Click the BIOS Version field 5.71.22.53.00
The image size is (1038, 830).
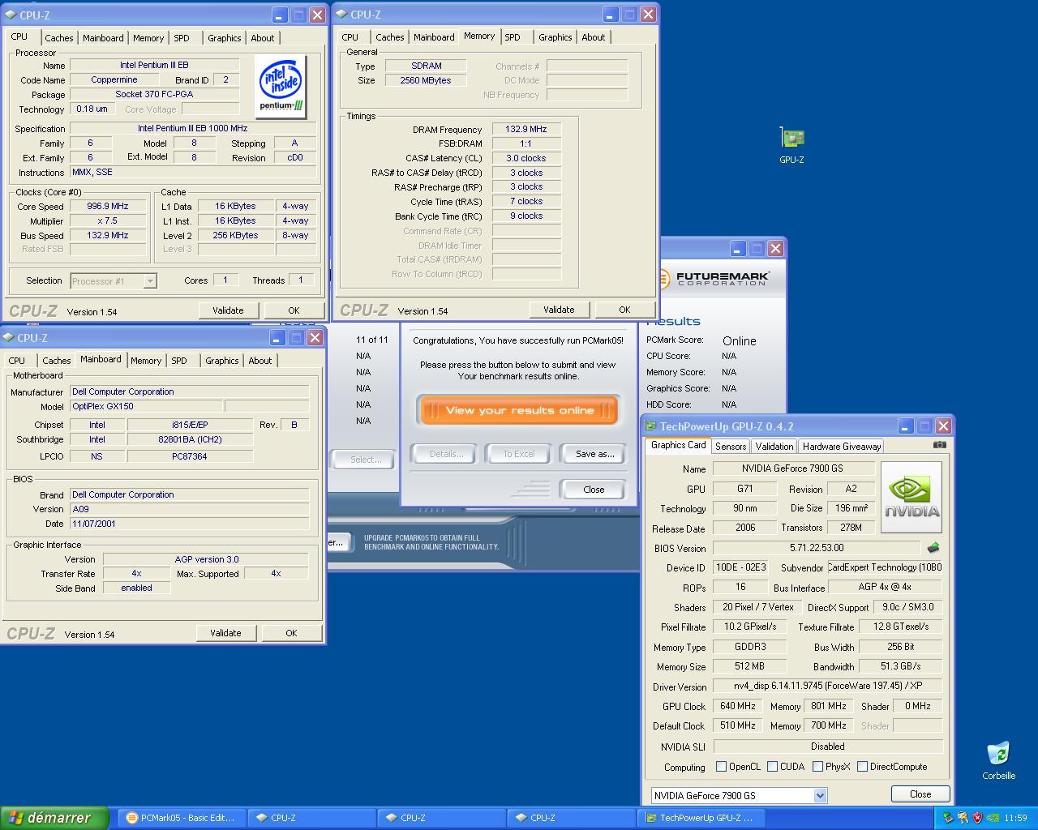(817, 548)
